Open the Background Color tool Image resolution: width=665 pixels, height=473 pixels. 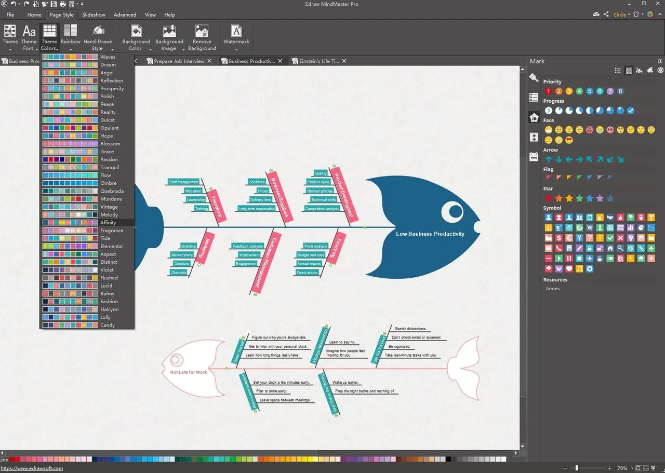click(136, 37)
